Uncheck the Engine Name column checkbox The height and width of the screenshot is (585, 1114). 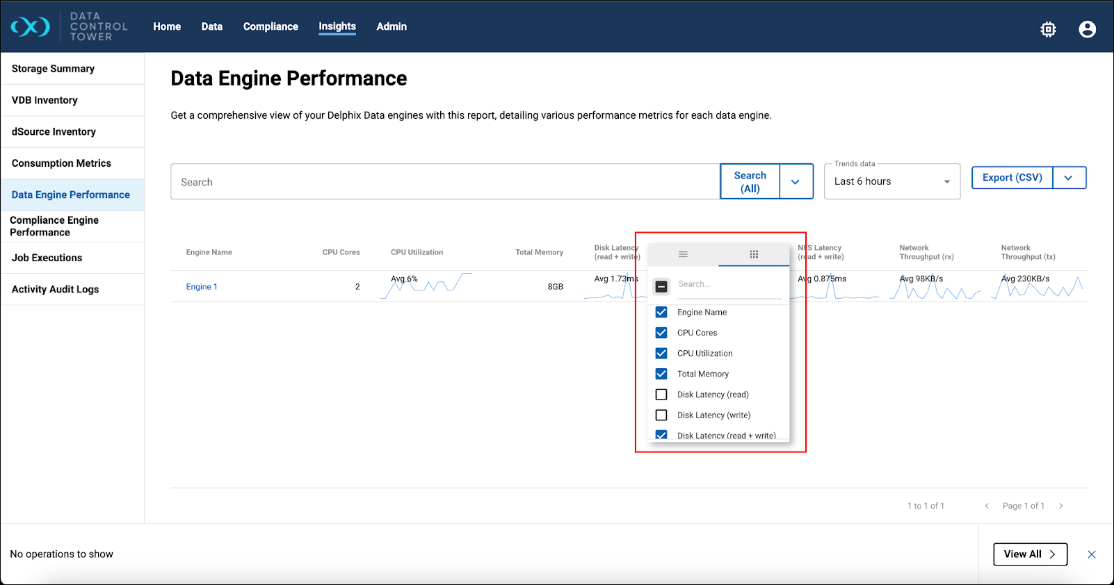[x=661, y=313]
